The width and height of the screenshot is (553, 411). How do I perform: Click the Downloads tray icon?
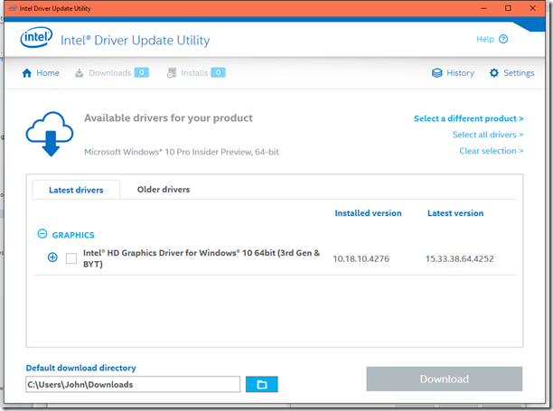click(x=80, y=73)
